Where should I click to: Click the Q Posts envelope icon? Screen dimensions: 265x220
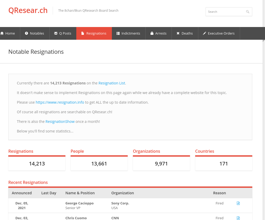pyautogui.click(x=56, y=33)
